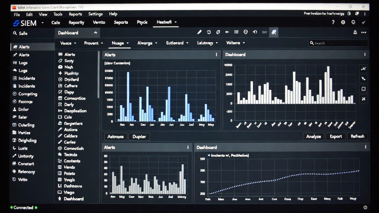
Task: Open the help question mark icon
Action: (x=333, y=22)
